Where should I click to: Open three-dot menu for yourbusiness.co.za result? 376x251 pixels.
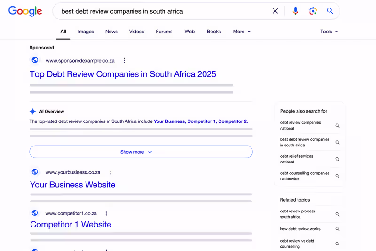coord(110,172)
